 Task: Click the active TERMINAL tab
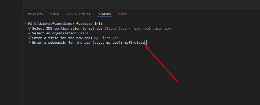pos(104,14)
